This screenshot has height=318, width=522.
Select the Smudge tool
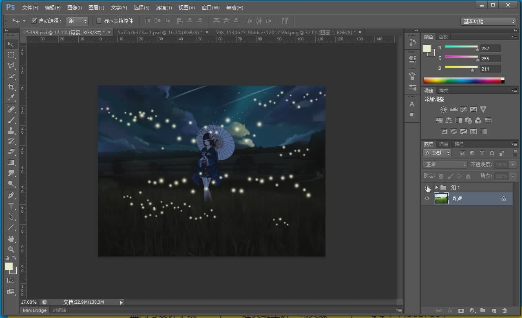(11, 173)
